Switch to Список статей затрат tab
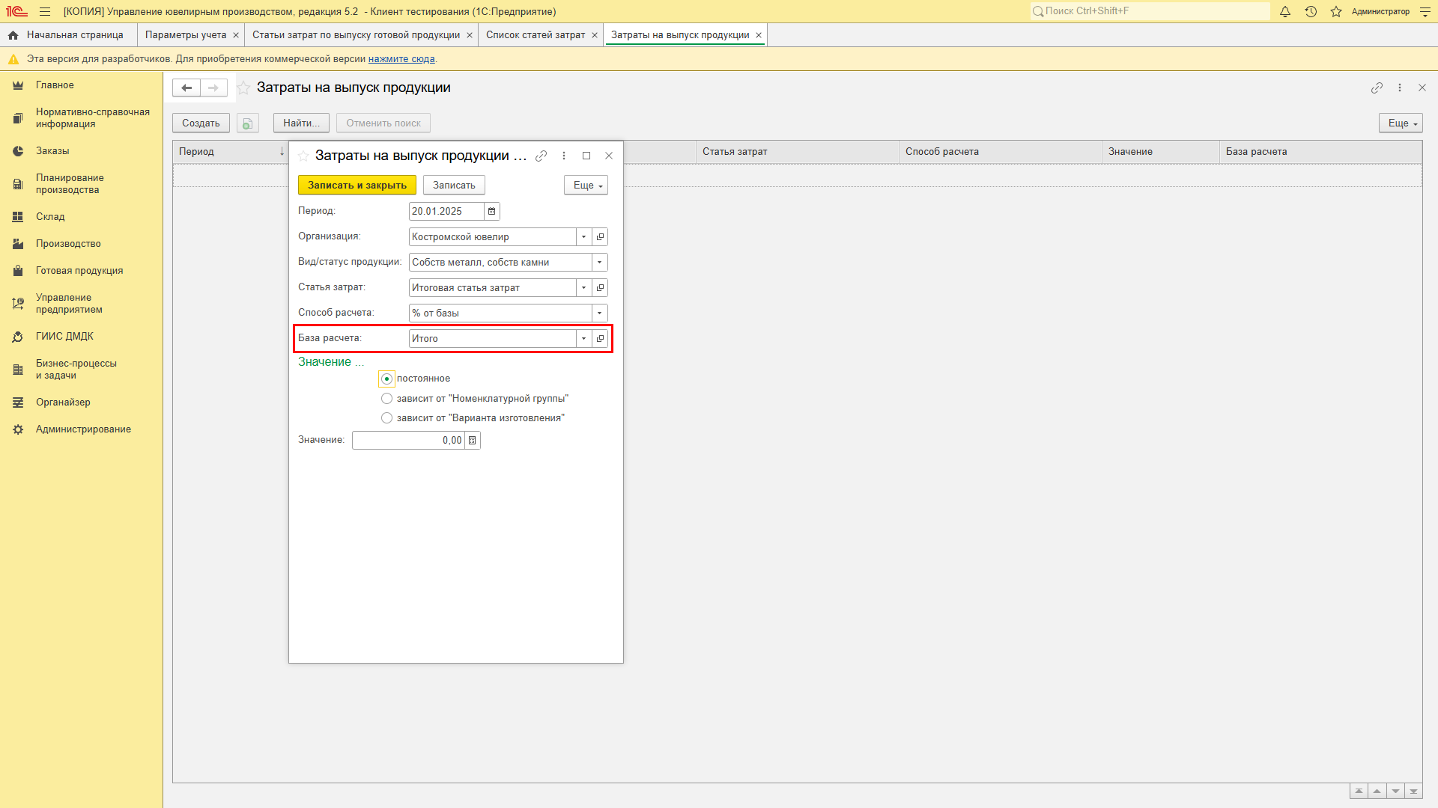 (536, 35)
